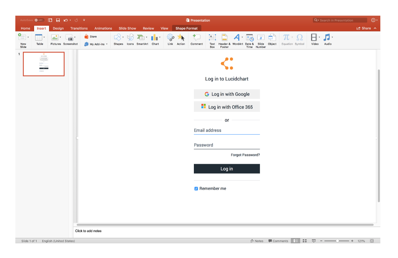Expand the My Add-ins dropdown
Viewport: 398px width, 258px height.
coord(107,44)
